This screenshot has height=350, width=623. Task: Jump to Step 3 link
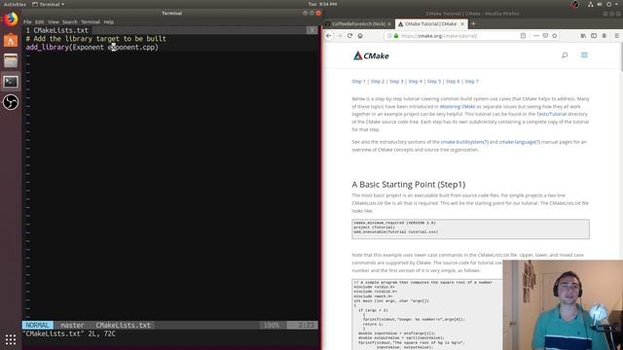[396, 82]
